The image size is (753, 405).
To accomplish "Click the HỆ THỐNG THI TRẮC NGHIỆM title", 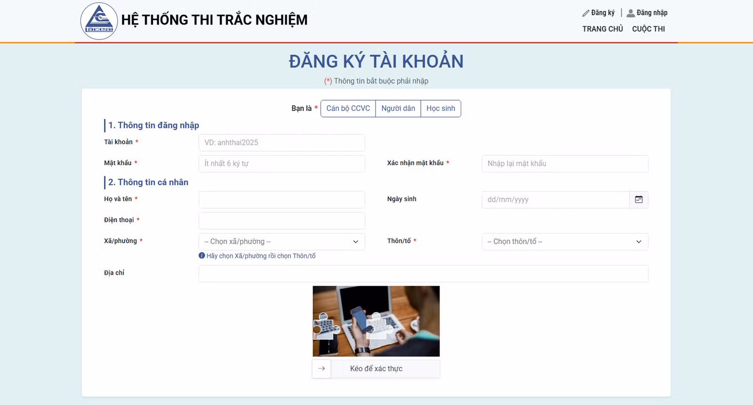I will click(214, 20).
